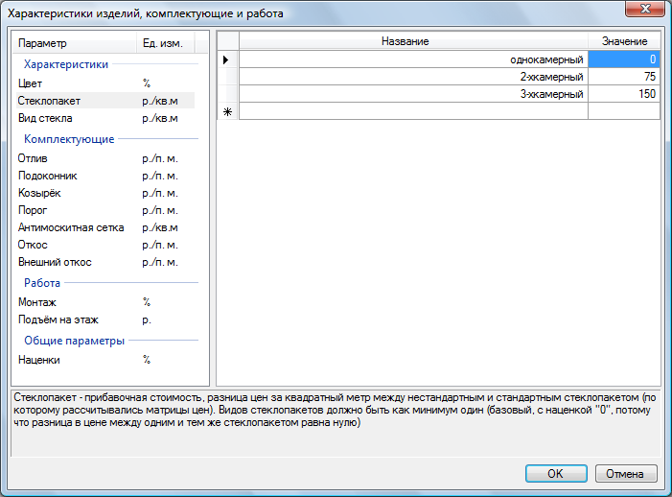Click the new row asterisk marker
The height and width of the screenshot is (497, 672).
[x=227, y=112]
